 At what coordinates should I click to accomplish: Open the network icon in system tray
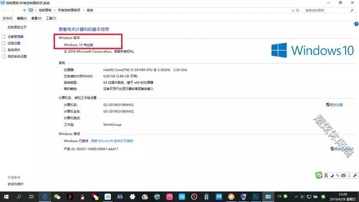click(309, 197)
